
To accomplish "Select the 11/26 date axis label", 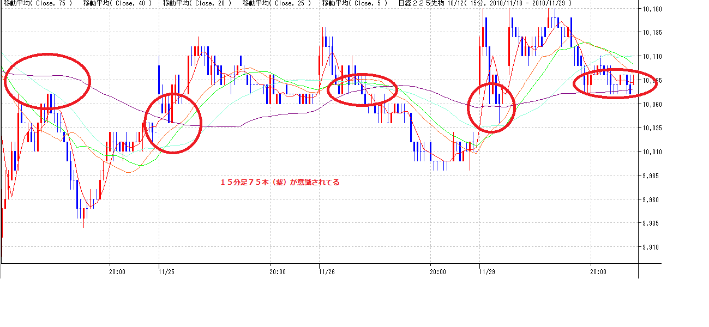I will (327, 271).
